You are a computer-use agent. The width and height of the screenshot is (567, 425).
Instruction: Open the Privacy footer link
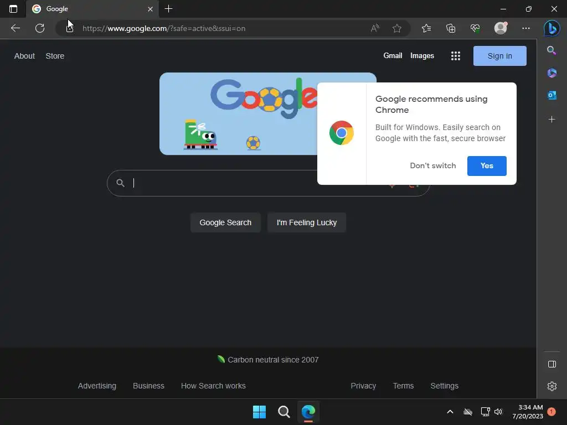[363, 386]
